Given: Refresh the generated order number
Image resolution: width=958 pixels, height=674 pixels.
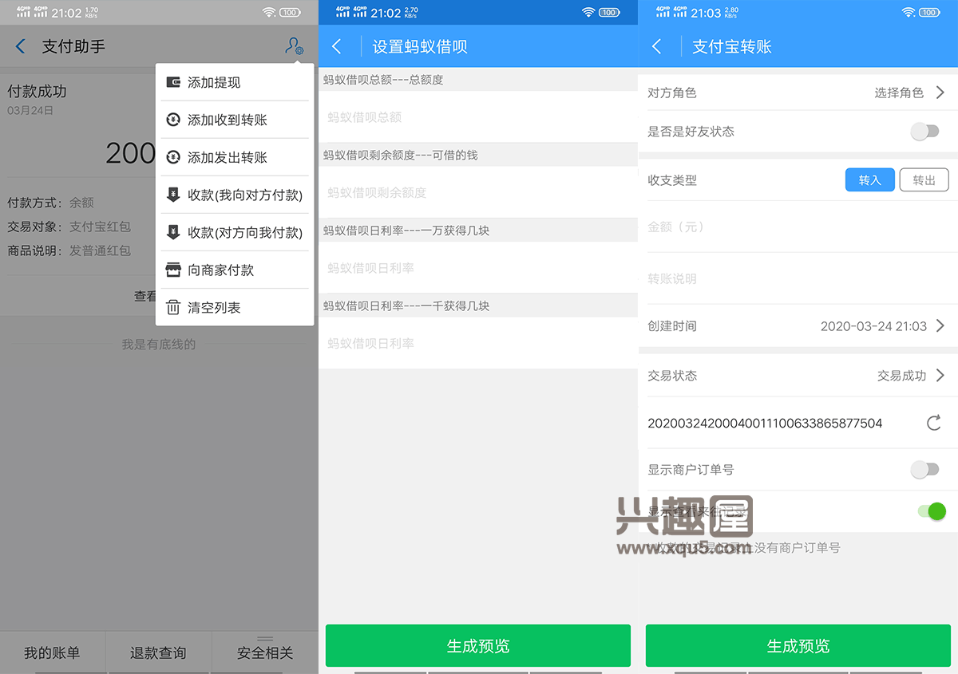Looking at the screenshot, I should click(933, 424).
